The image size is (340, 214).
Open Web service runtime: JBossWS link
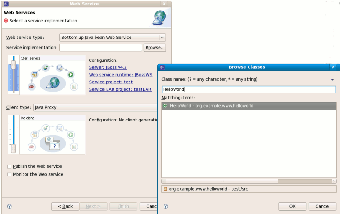(x=120, y=75)
